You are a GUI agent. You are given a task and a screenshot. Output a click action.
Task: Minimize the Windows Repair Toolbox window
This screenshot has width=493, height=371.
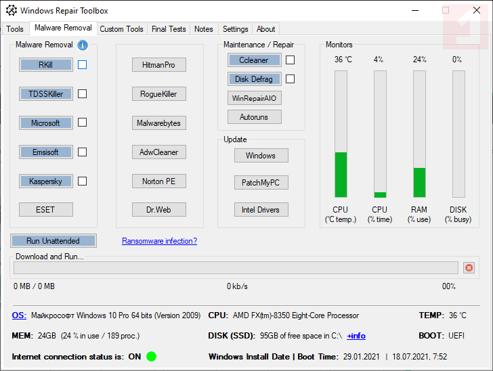415,10
